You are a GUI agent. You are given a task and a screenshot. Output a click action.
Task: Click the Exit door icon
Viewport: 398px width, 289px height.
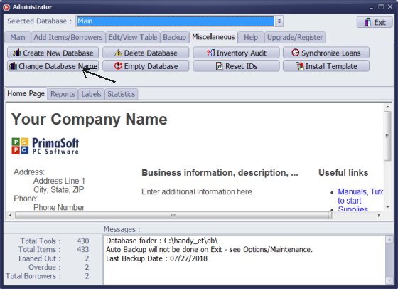(368, 22)
